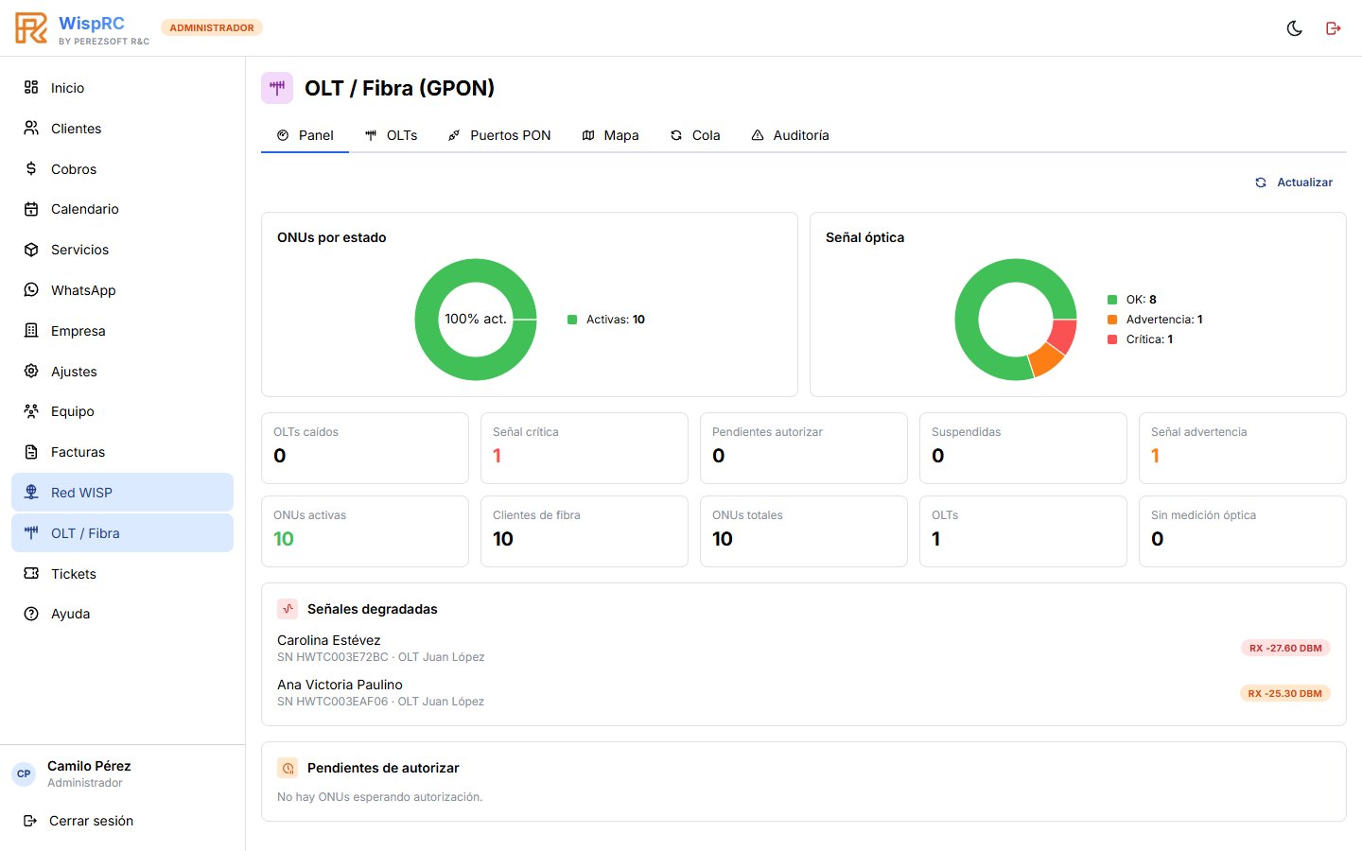Screen dimensions: 1362x851
Task: Click the RX -25.30 DBM badge
Action: click(1285, 693)
